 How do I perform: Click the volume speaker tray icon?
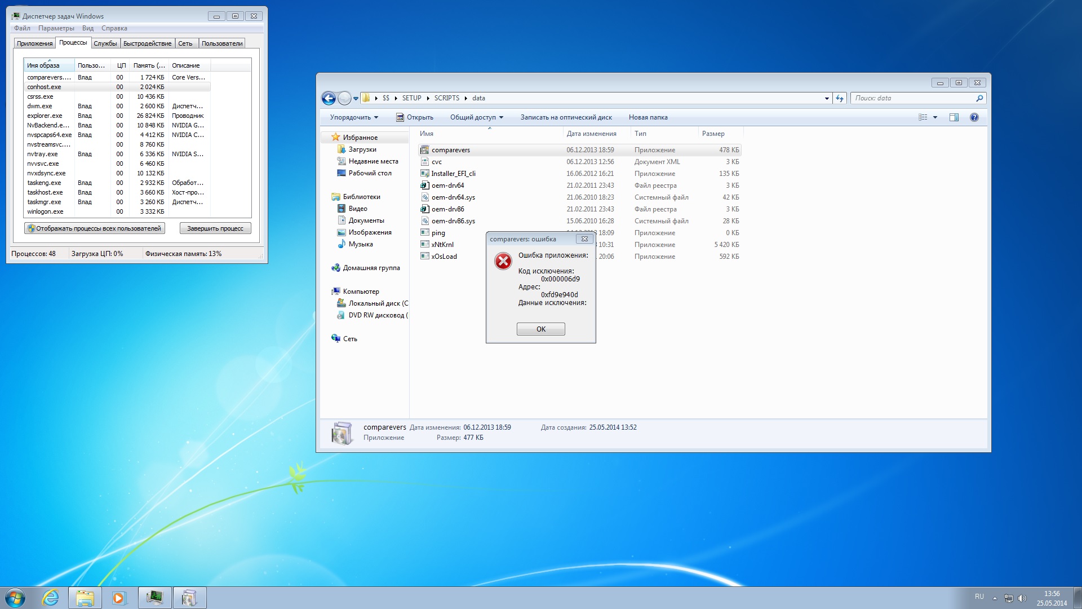tap(1022, 598)
